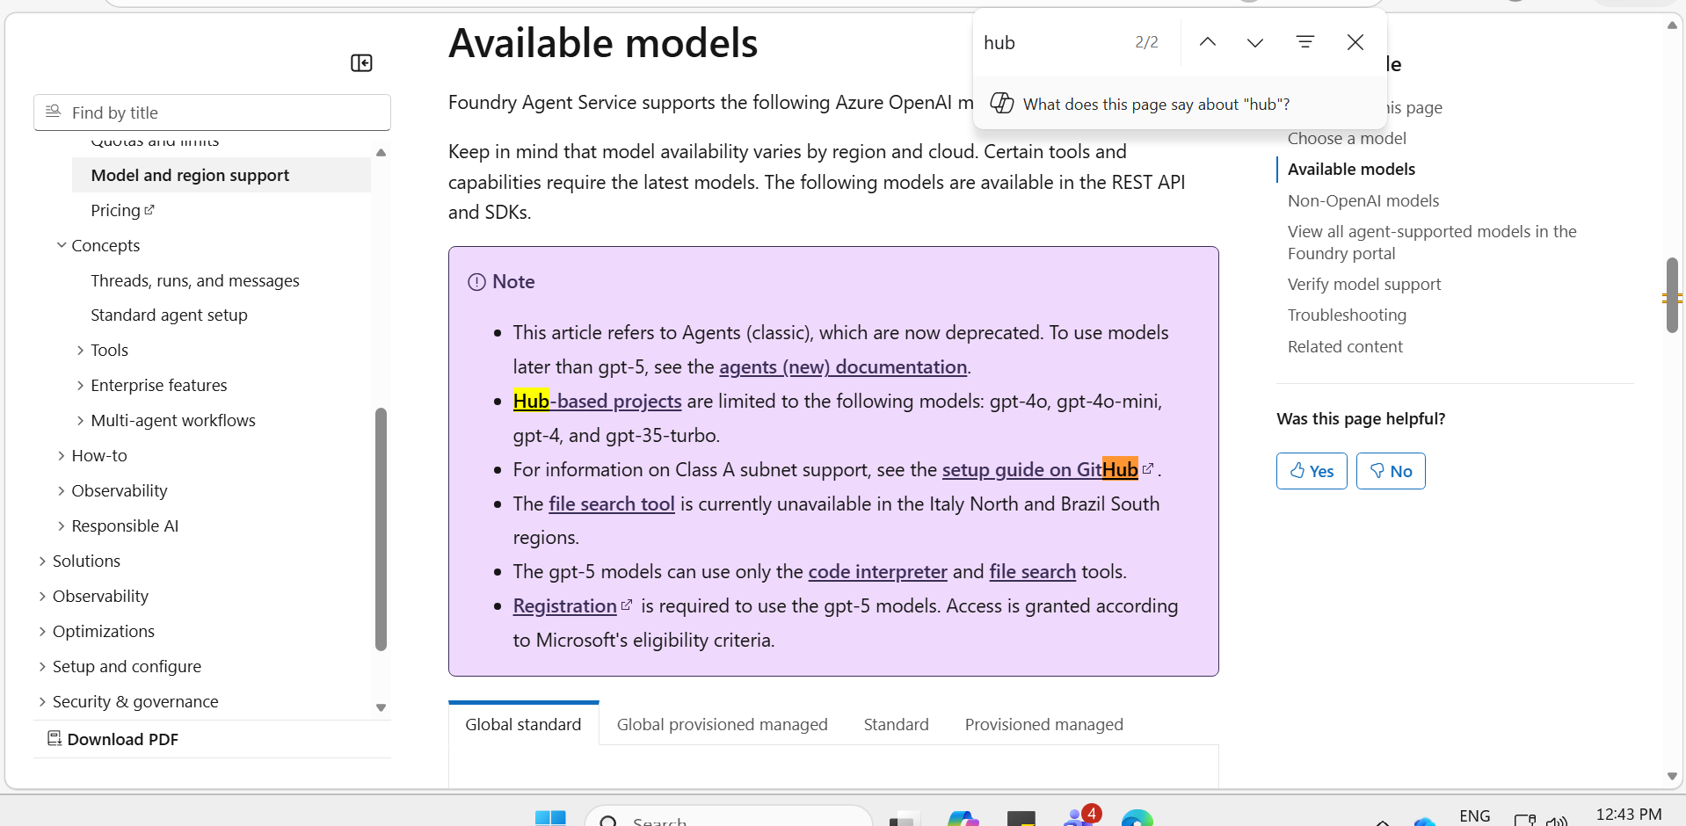Select the Global standard tab
Image resolution: width=1686 pixels, height=826 pixels.
(523, 724)
